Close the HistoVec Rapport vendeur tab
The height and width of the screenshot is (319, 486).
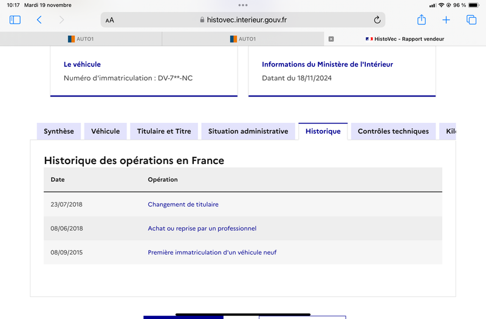pyautogui.click(x=331, y=39)
